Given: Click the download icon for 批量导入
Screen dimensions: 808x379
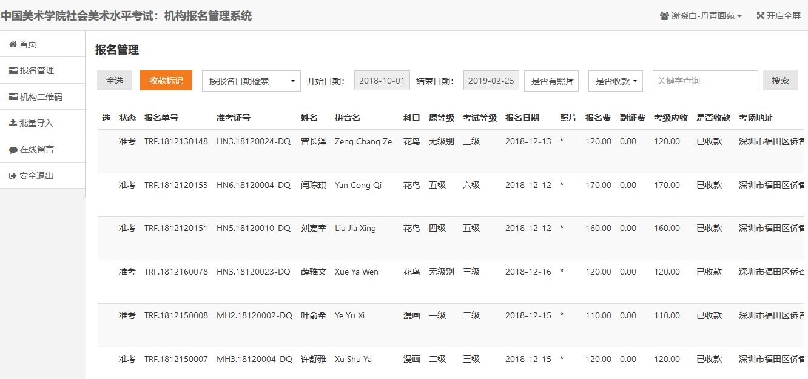Looking at the screenshot, I should click(x=13, y=123).
